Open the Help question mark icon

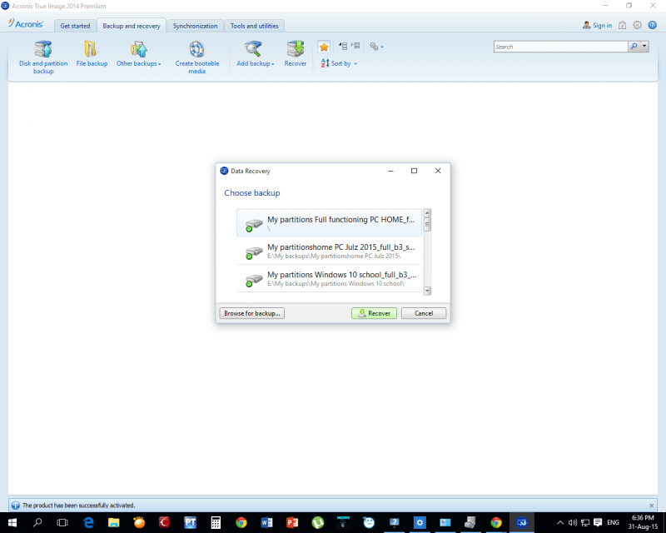point(653,25)
